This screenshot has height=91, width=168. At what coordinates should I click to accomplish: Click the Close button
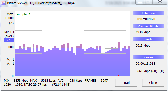coord(153,83)
